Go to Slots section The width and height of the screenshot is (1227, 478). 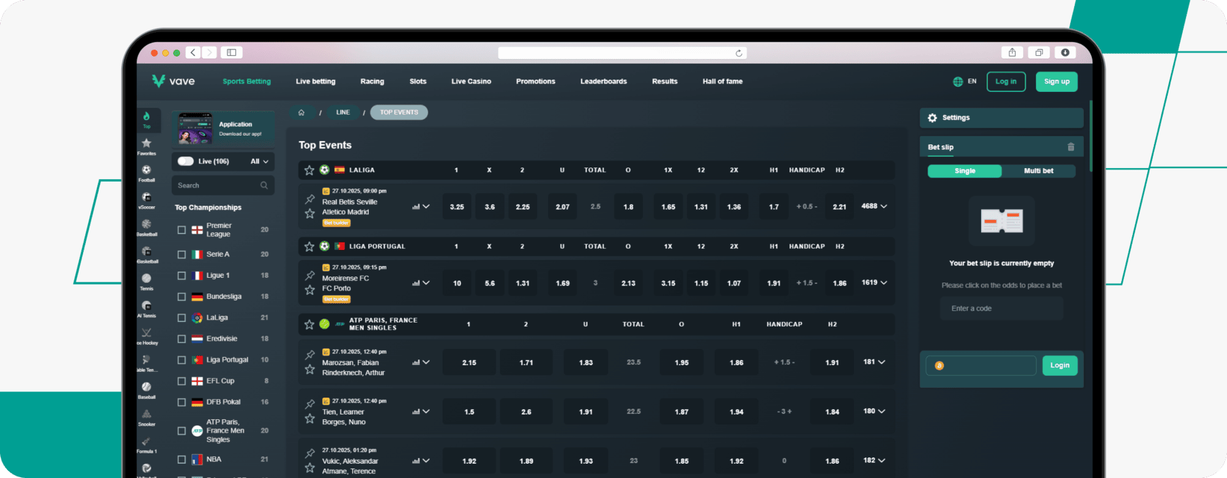[x=418, y=82]
